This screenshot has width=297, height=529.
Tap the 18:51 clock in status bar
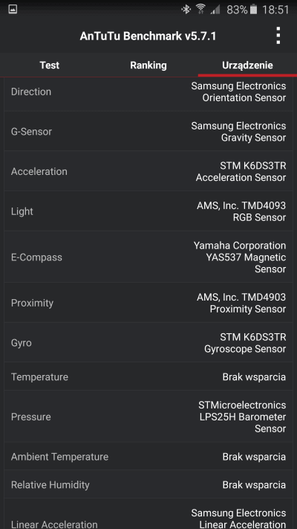point(275,10)
